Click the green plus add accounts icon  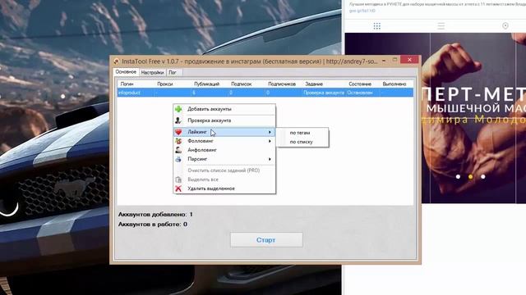(178, 109)
